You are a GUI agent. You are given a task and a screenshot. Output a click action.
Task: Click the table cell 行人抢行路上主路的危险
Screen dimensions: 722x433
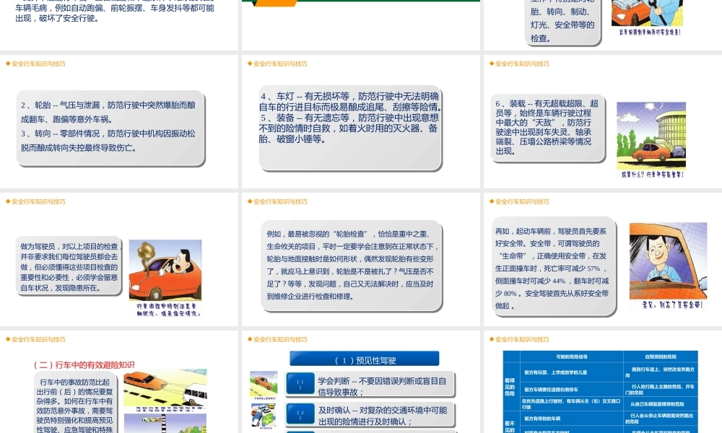pyautogui.click(x=661, y=389)
